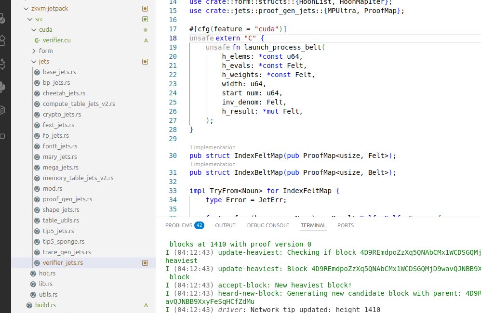Click Rust icon beside bp_jets.rs
This screenshot has height=313, width=481.
[37, 83]
